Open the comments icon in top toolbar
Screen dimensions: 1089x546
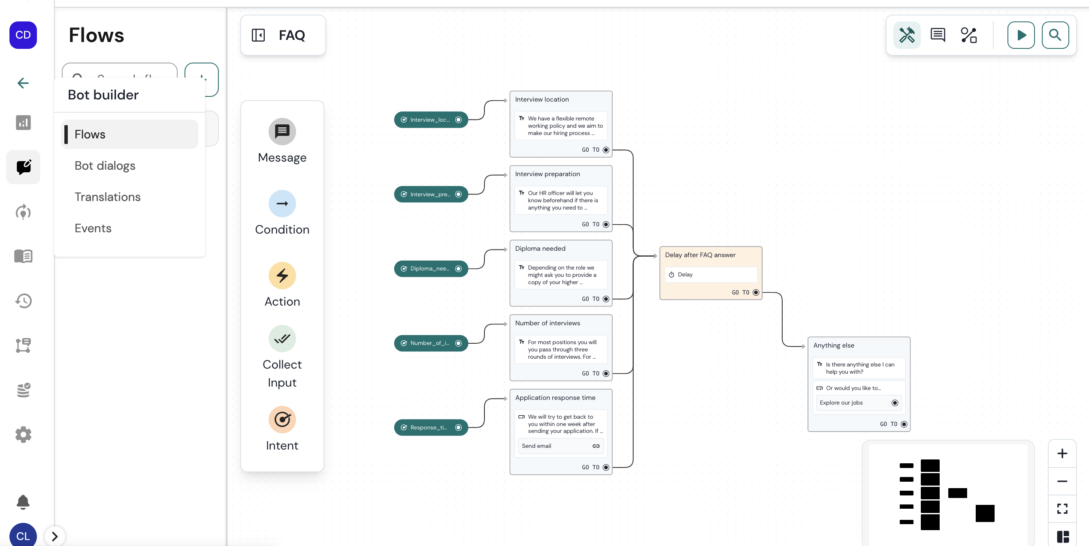(938, 35)
